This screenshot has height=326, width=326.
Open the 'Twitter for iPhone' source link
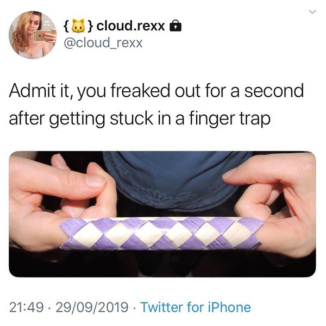coord(196,308)
